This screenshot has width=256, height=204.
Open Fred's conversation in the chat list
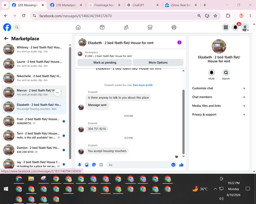coord(34,121)
